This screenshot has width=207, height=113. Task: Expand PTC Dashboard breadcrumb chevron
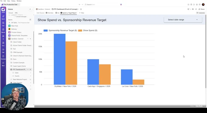pos(79,9)
